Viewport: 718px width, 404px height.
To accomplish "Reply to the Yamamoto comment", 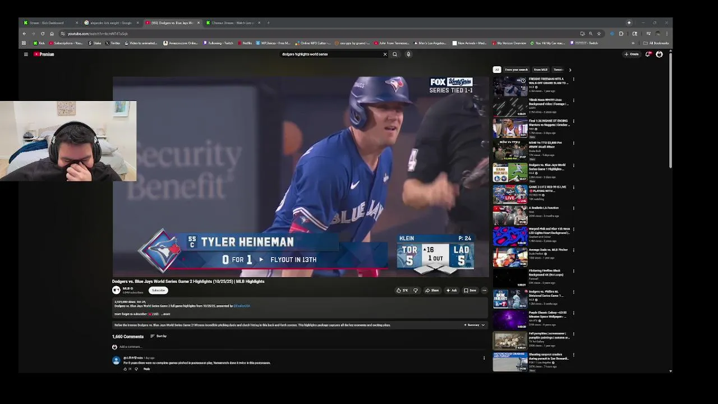I will tap(146, 369).
